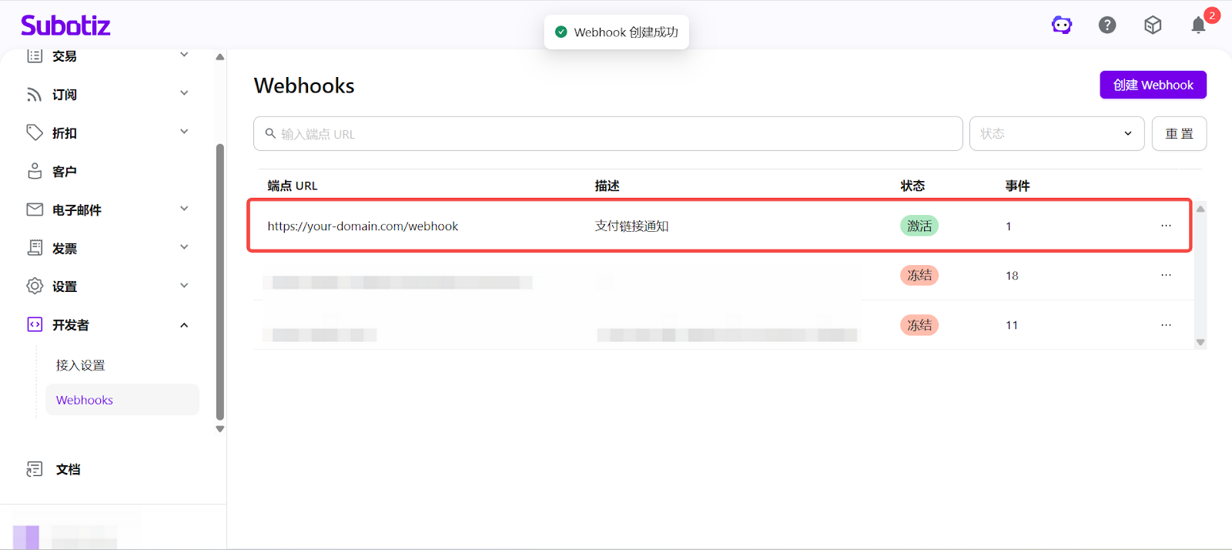The image size is (1232, 550).
Task: Click the 折扣 discount tag icon
Action: 35,132
